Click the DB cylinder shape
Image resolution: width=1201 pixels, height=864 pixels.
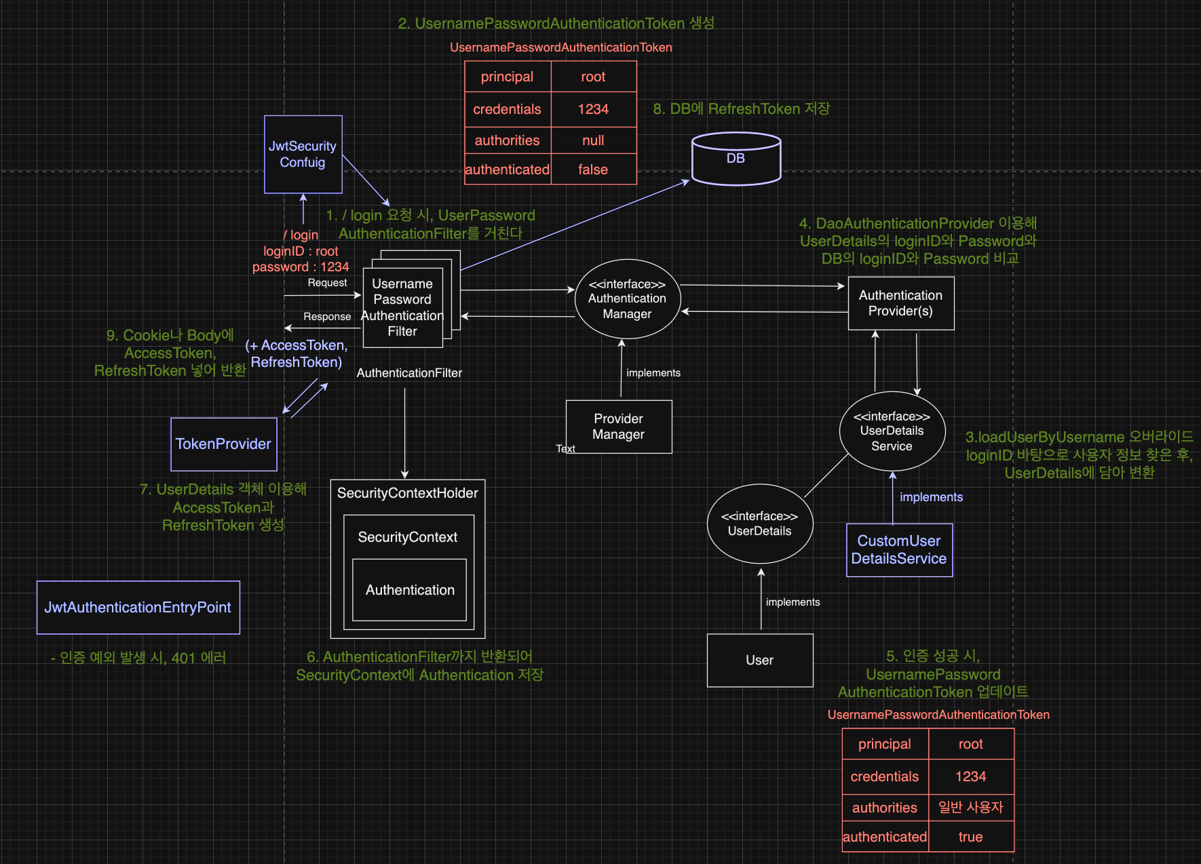(x=736, y=159)
